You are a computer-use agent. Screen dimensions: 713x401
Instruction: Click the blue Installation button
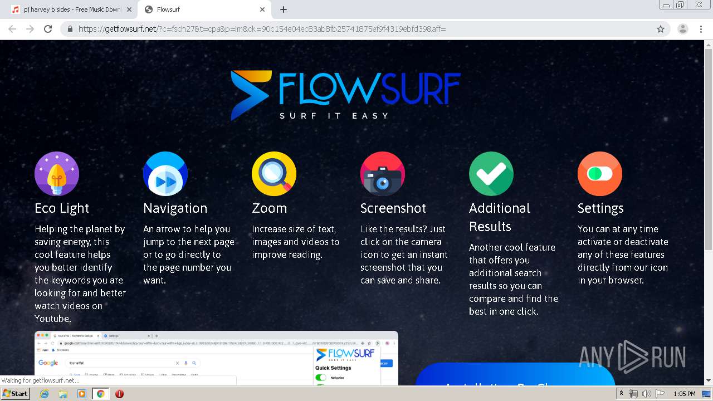click(x=515, y=374)
